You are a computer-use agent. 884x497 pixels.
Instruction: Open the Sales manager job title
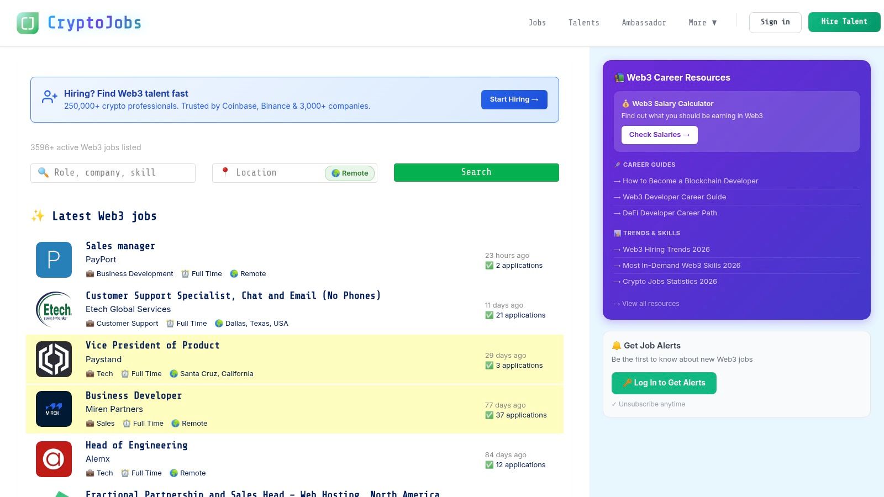coord(120,246)
